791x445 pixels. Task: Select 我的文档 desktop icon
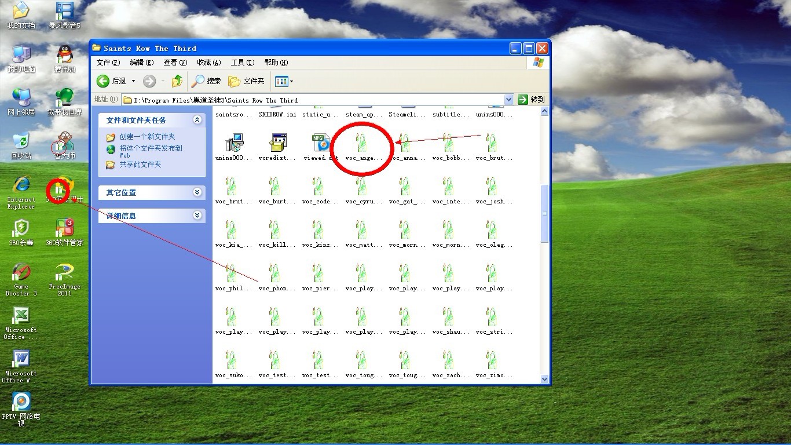[21, 16]
